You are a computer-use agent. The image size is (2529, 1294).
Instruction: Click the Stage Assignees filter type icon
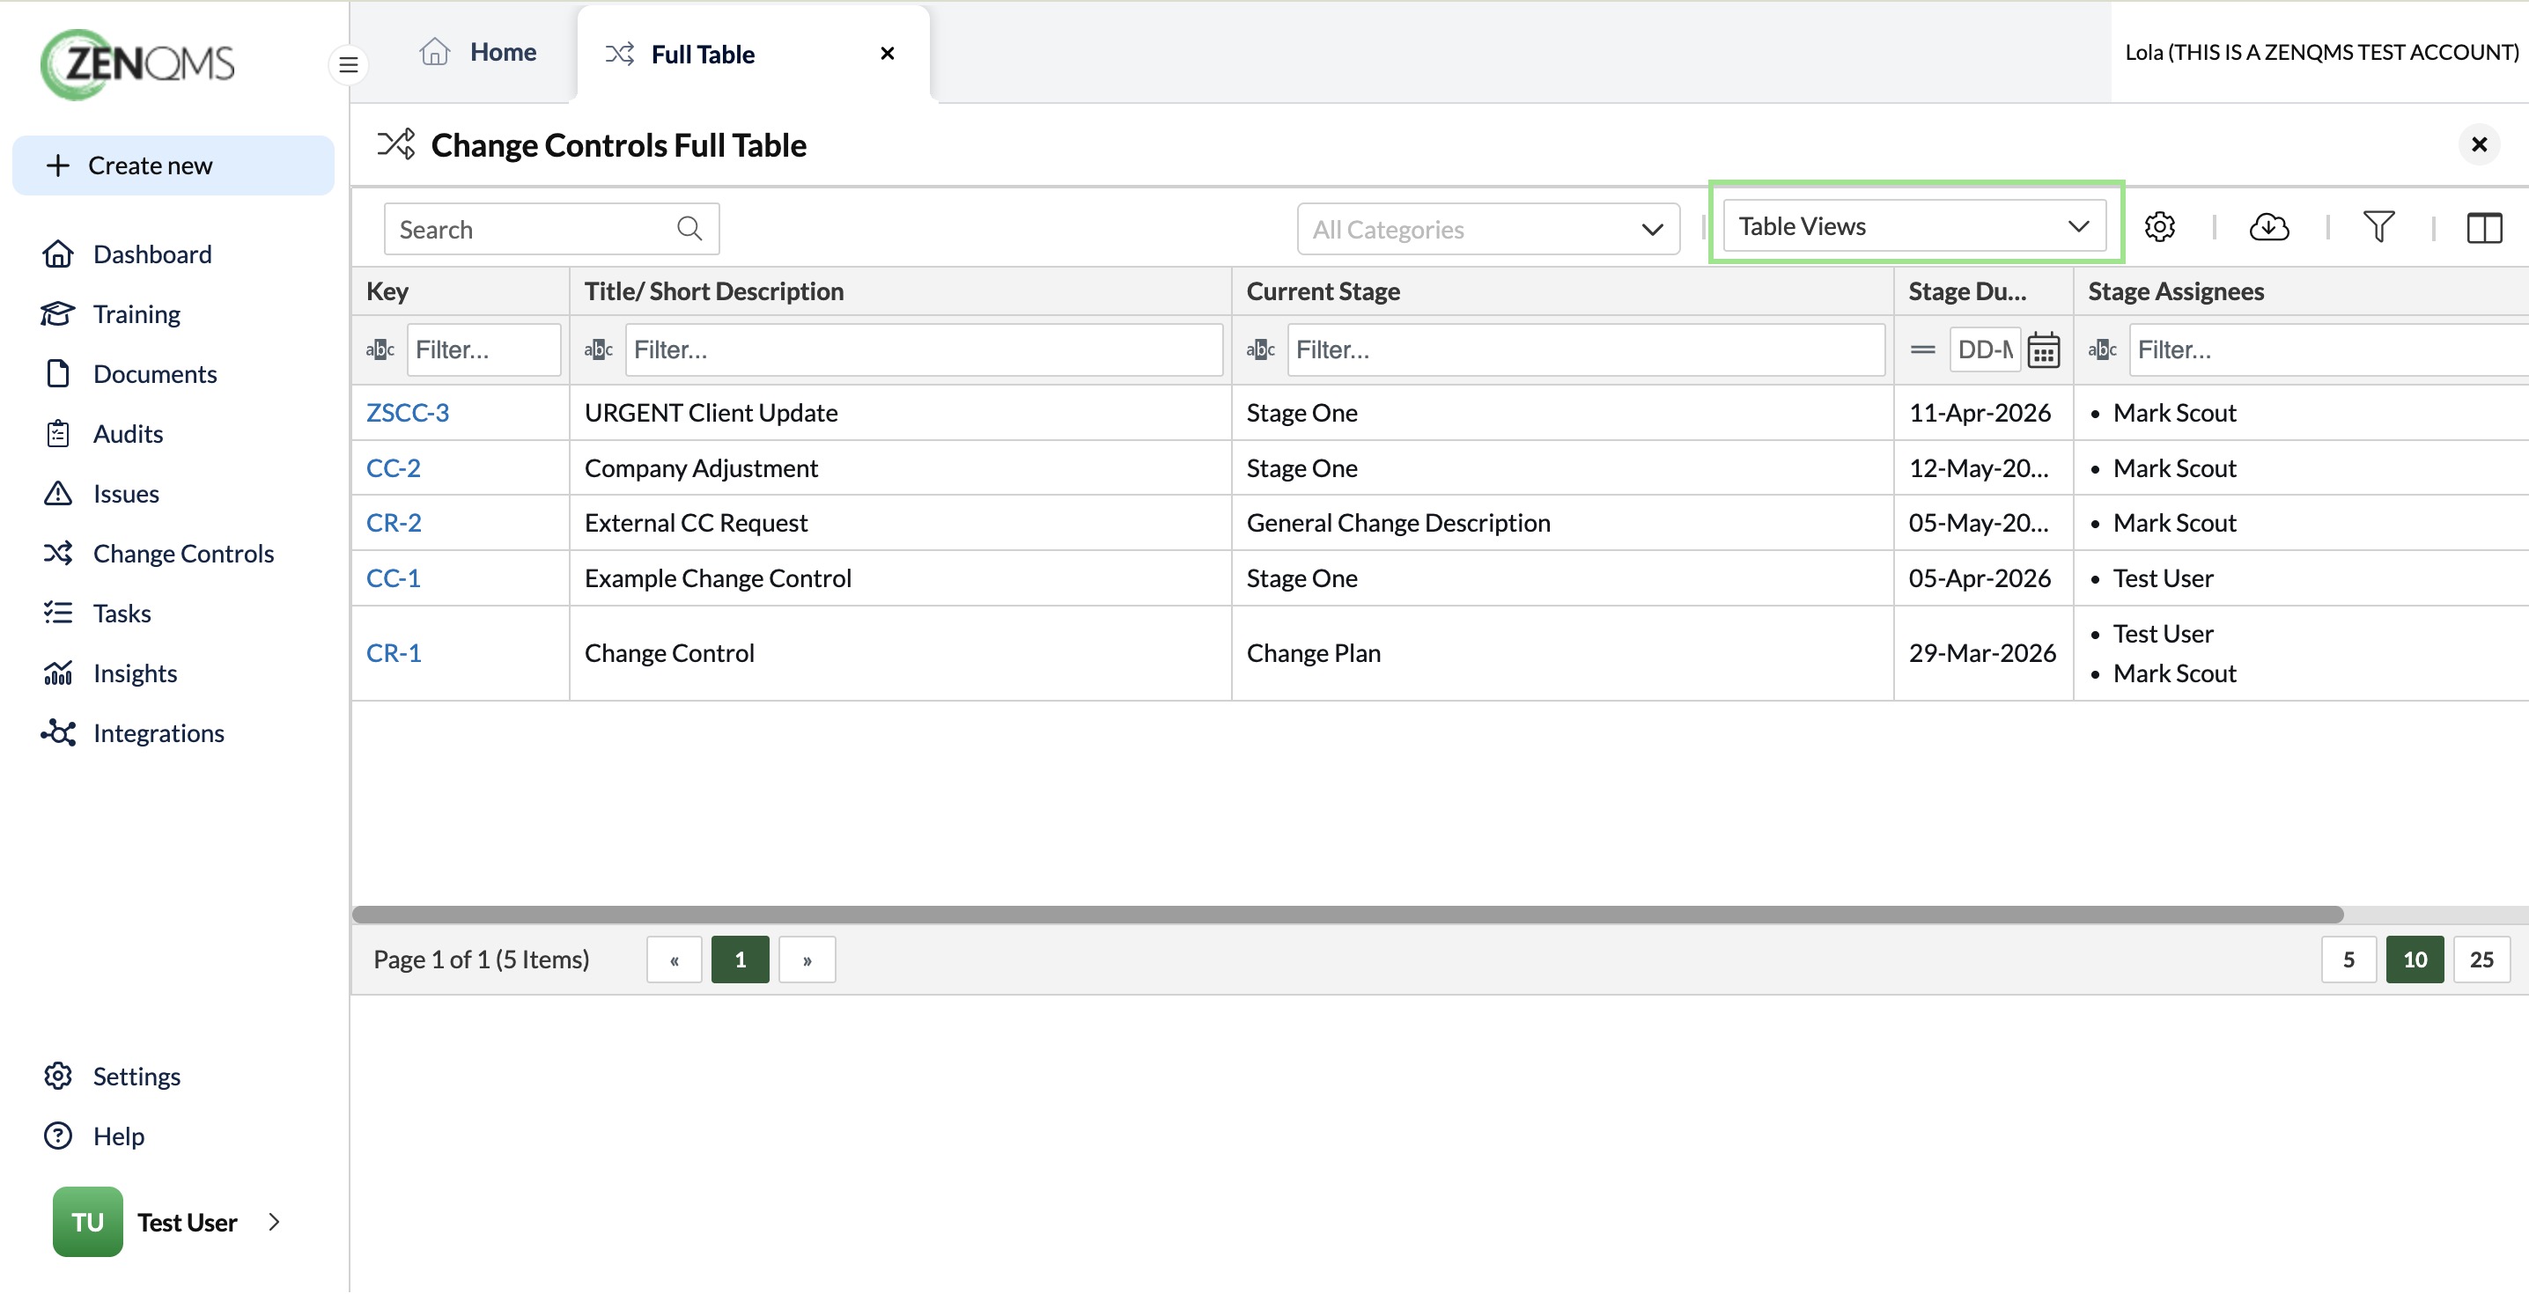pos(2102,349)
